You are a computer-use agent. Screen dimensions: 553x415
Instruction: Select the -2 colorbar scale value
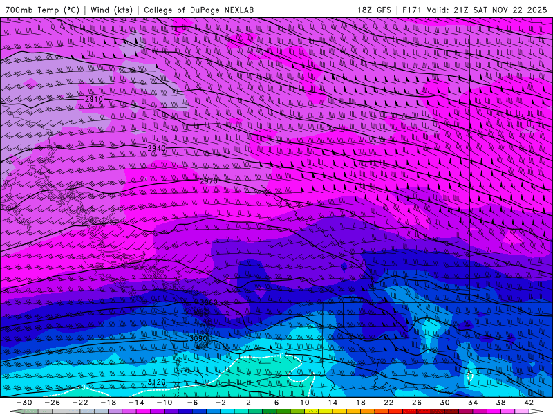pyautogui.click(x=221, y=403)
